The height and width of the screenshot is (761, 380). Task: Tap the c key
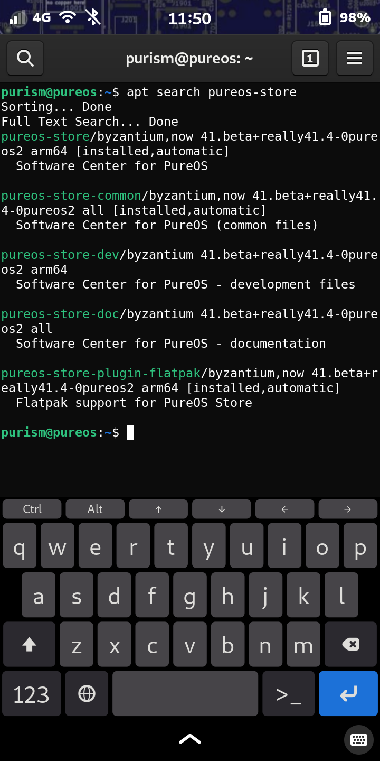tap(152, 644)
